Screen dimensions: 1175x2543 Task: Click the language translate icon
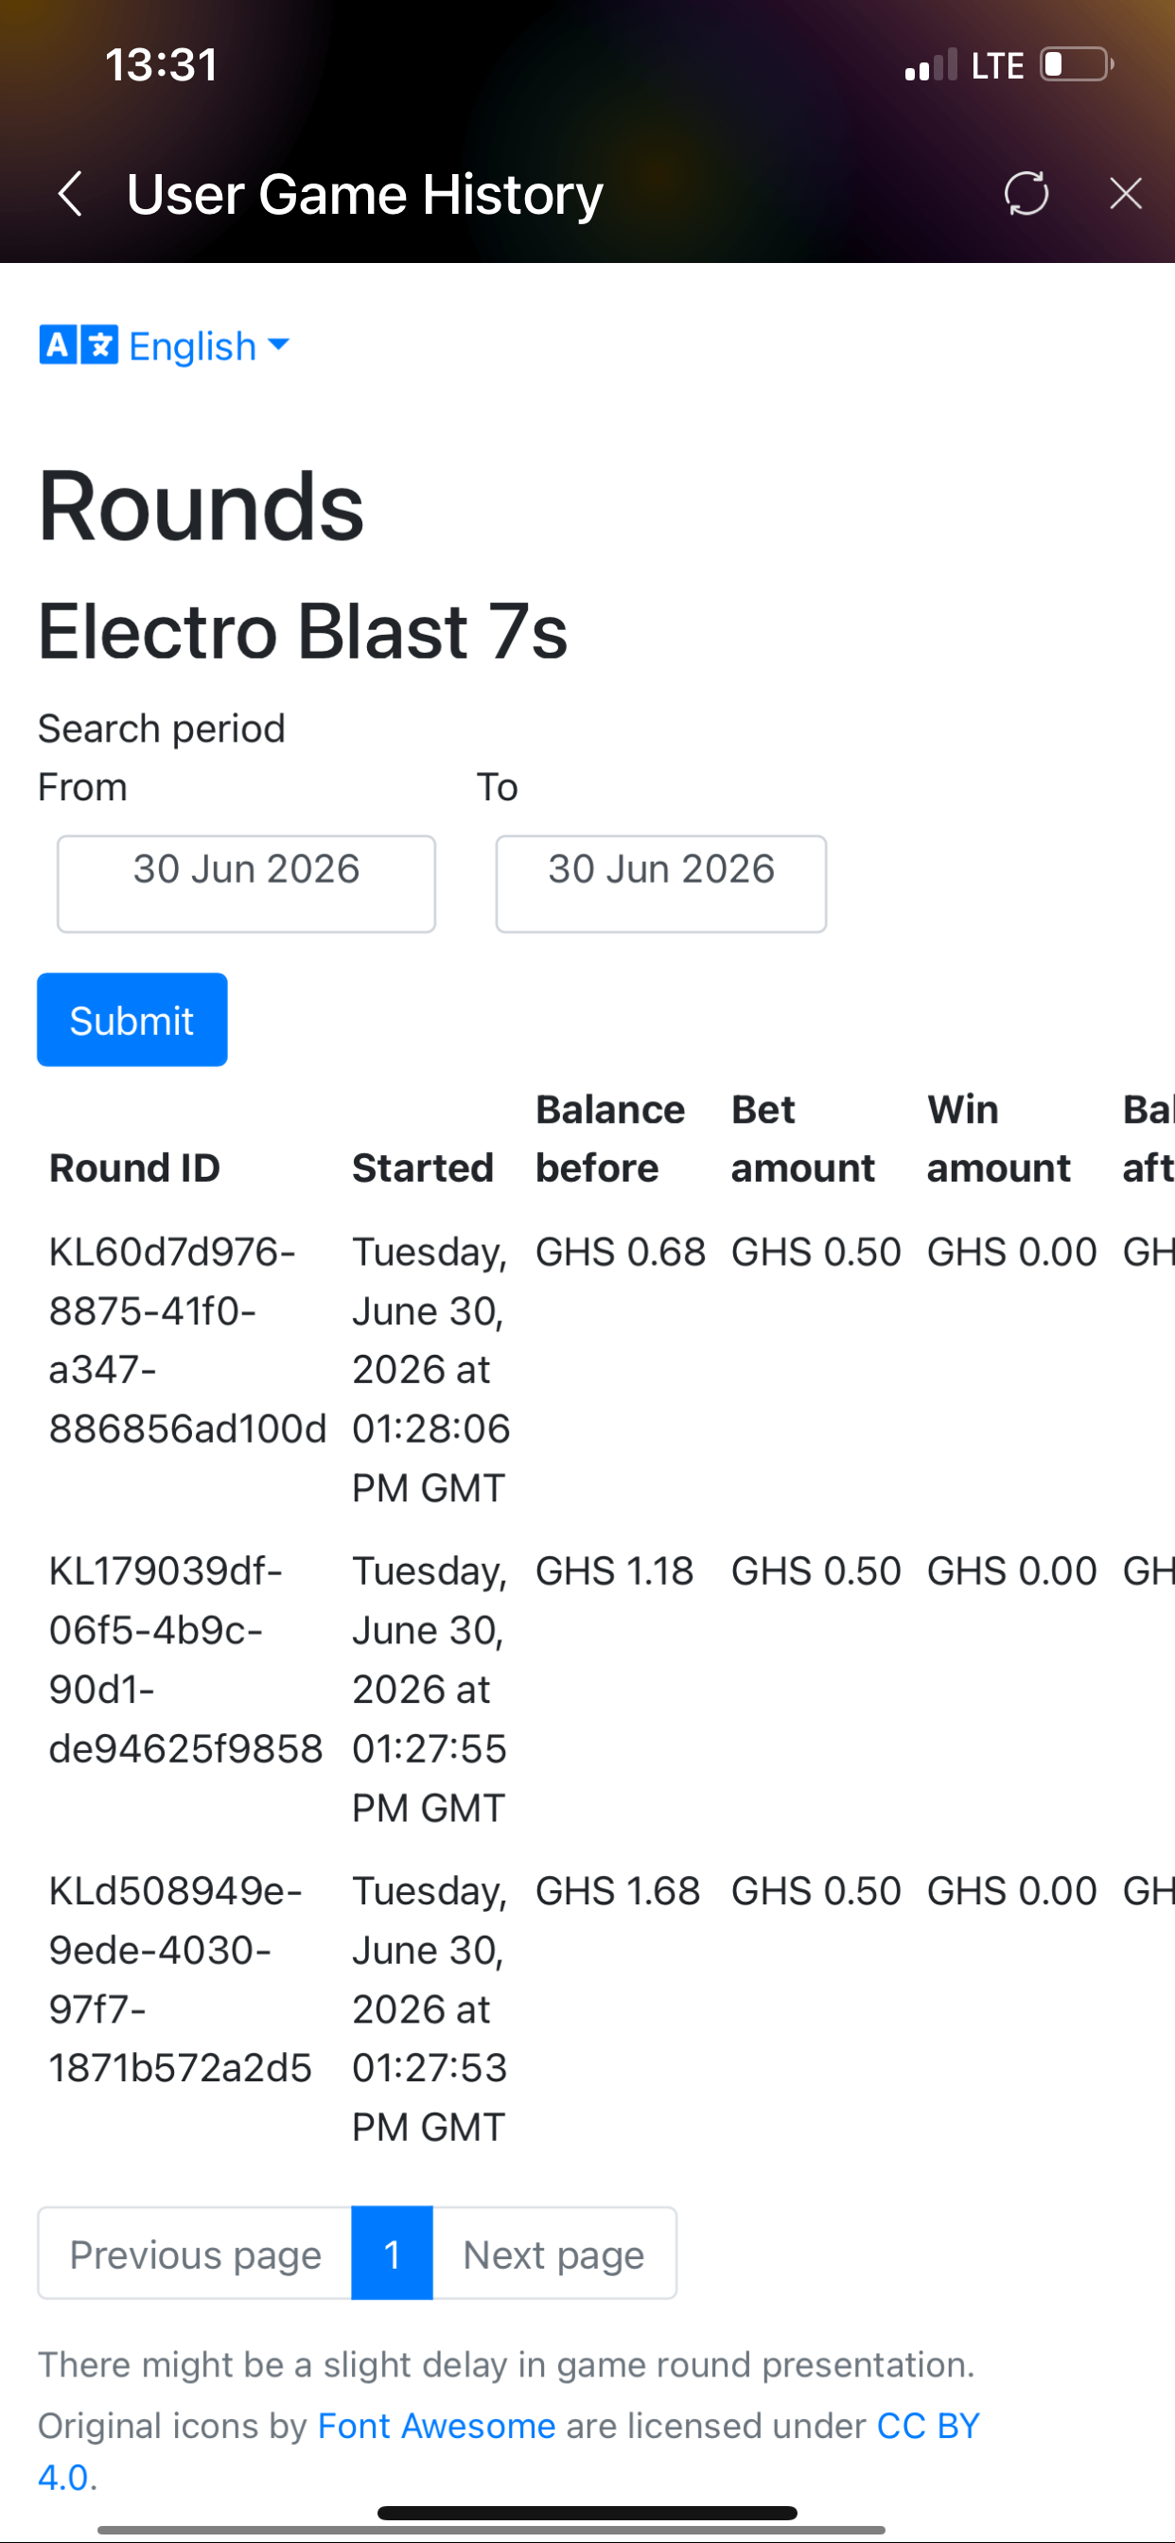(79, 345)
